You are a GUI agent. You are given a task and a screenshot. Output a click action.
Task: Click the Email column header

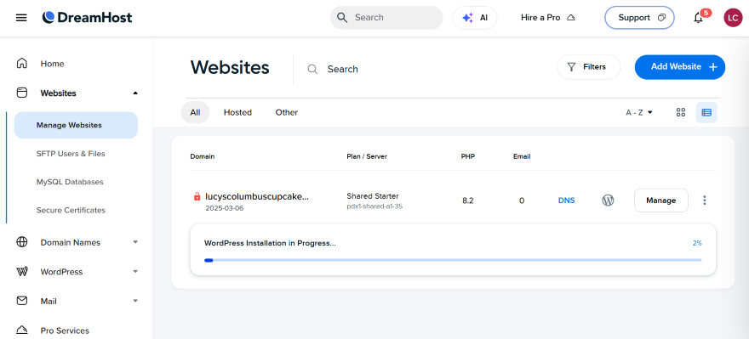tap(522, 156)
